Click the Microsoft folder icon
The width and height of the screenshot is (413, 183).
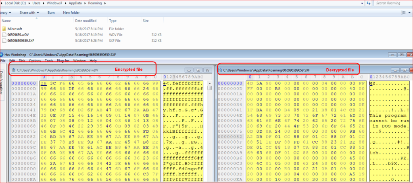tap(4, 29)
